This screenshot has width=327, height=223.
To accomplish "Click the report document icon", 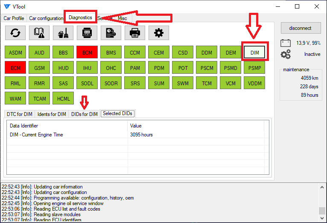I will [x=111, y=33].
